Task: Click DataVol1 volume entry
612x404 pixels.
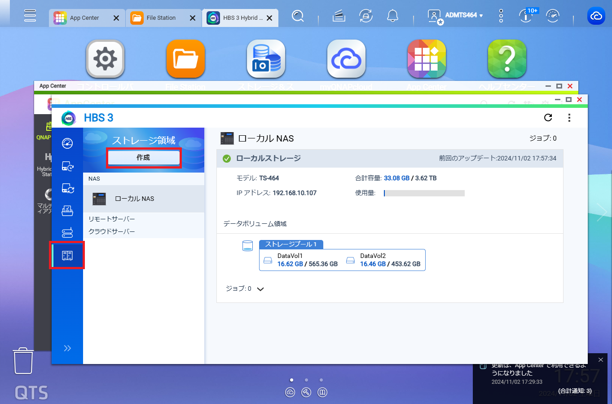Action: [300, 260]
